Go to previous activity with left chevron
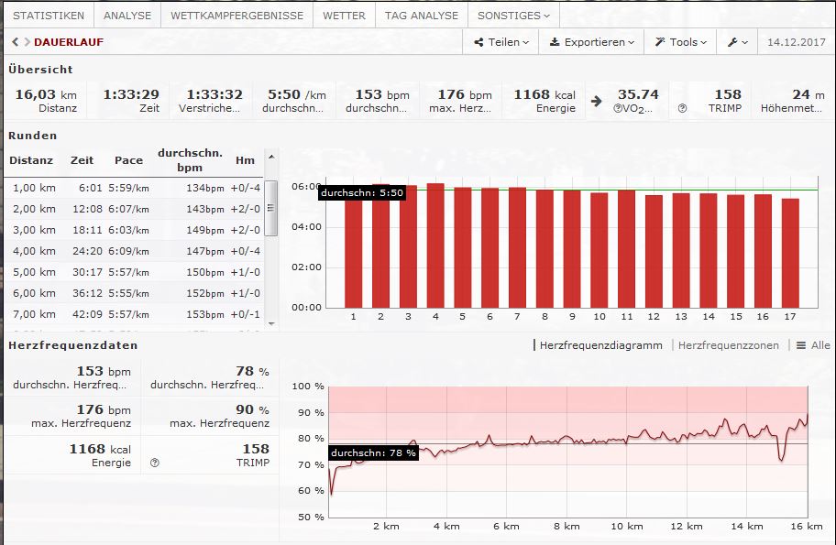The image size is (836, 545). click(x=15, y=42)
